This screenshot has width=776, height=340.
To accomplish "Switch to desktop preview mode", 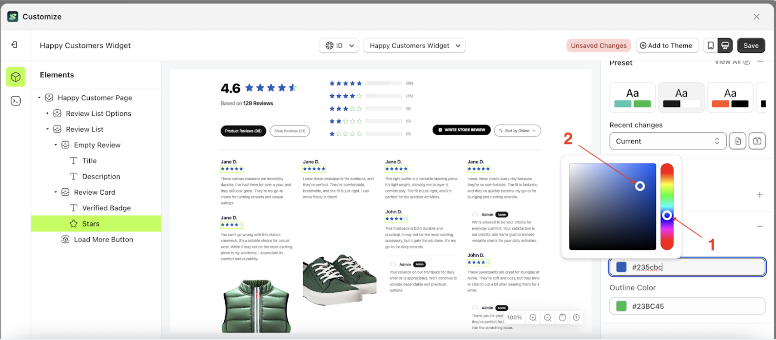I will [x=725, y=45].
